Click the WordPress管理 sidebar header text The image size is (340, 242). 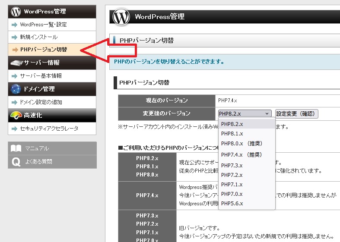pos(45,12)
